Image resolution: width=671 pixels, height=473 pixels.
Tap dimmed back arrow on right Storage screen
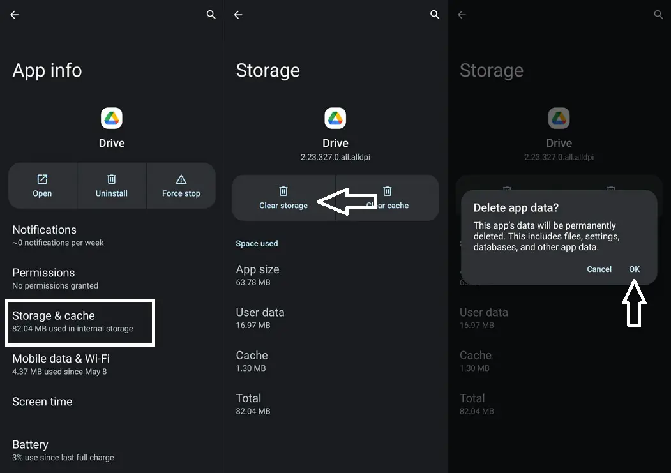click(x=462, y=15)
